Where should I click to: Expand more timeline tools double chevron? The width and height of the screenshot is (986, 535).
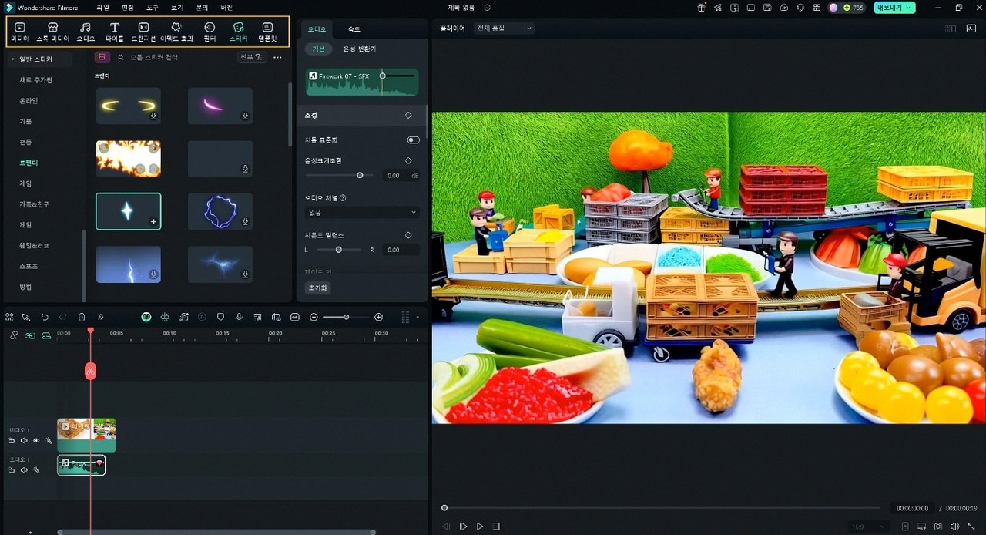[x=100, y=317]
